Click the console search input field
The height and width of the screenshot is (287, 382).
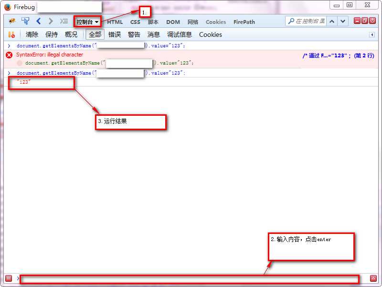point(310,21)
